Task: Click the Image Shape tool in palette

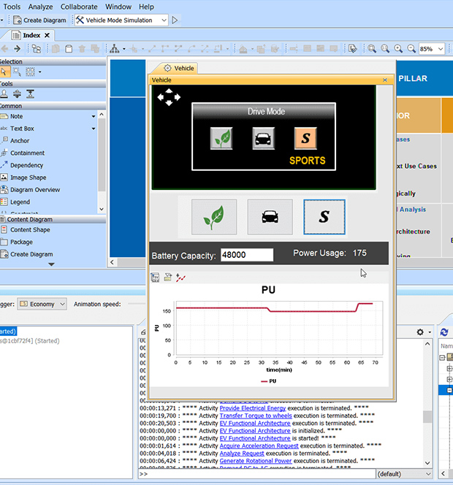Action: click(x=28, y=177)
